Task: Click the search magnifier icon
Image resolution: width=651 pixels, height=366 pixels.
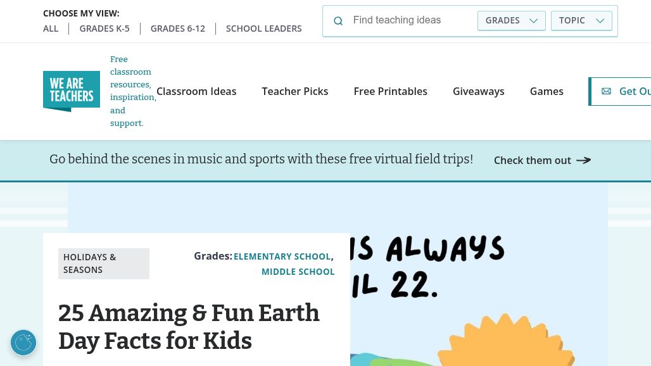Action: coord(338,20)
